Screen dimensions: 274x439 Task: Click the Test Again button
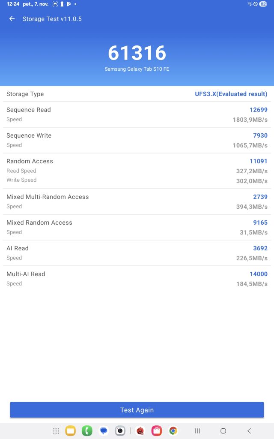pyautogui.click(x=137, y=410)
